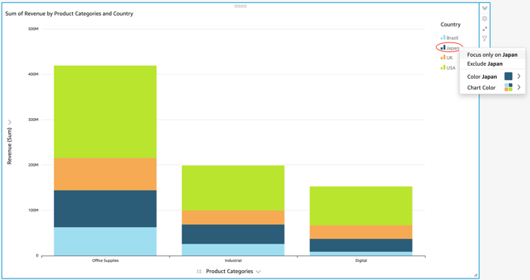Grab the drag handle atop the visual
Viewport: 530px width, 280px height.
click(240, 6)
